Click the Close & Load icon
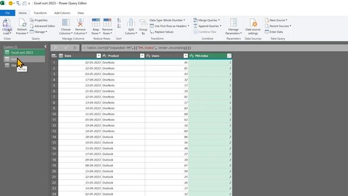 click(7, 23)
